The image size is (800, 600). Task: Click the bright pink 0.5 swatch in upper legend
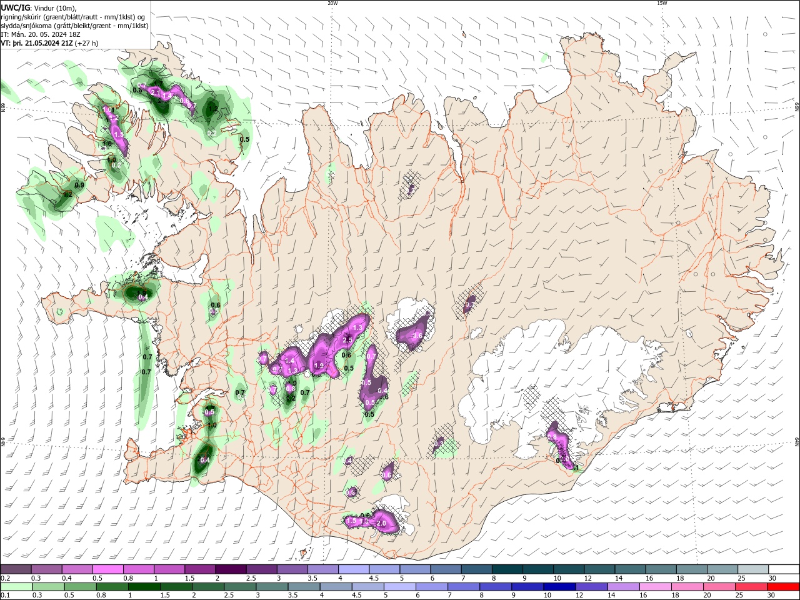[107, 569]
